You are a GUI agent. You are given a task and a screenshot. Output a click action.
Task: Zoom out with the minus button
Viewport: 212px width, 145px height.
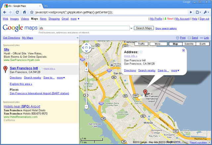pyautogui.click(x=86, y=107)
